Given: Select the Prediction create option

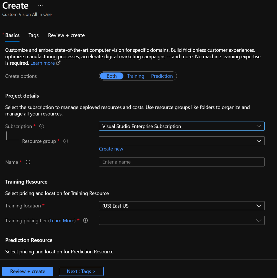Looking at the screenshot, I should coord(162,76).
